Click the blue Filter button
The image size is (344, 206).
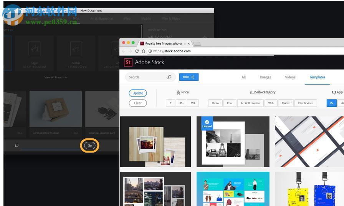coord(189,77)
